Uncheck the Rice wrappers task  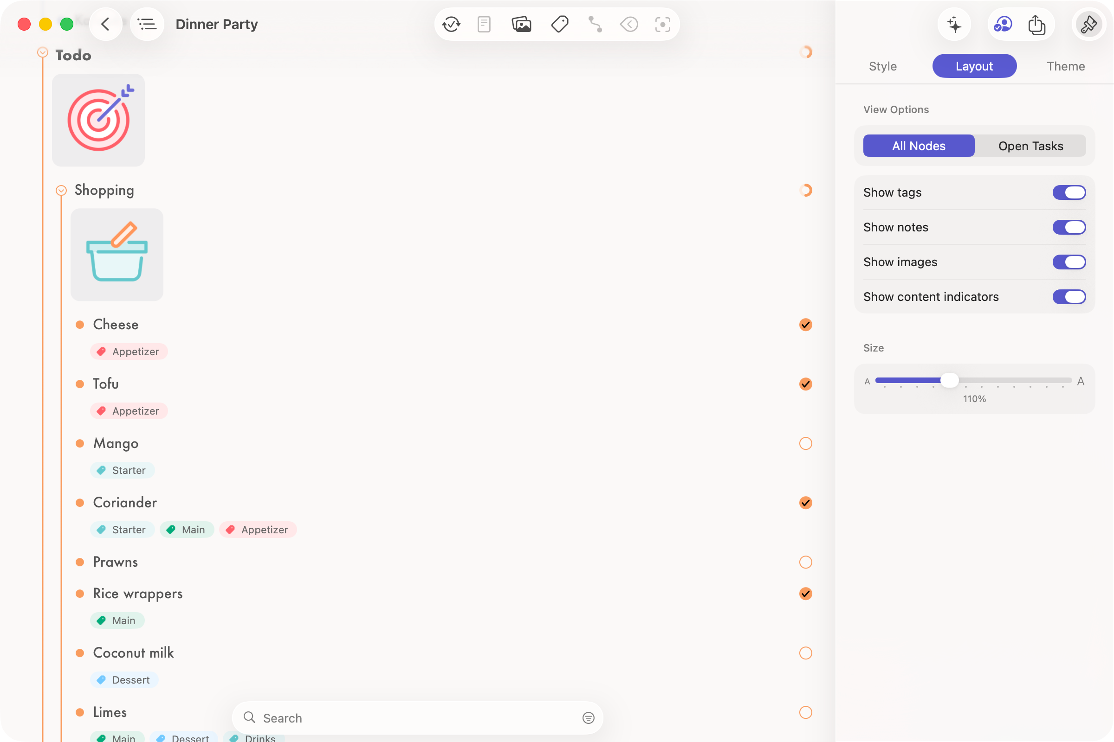tap(805, 594)
